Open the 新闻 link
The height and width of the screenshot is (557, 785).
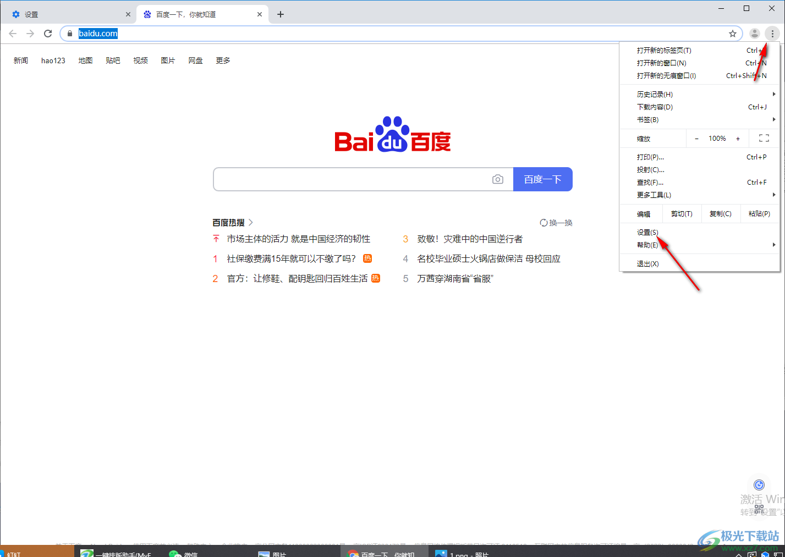(x=21, y=60)
